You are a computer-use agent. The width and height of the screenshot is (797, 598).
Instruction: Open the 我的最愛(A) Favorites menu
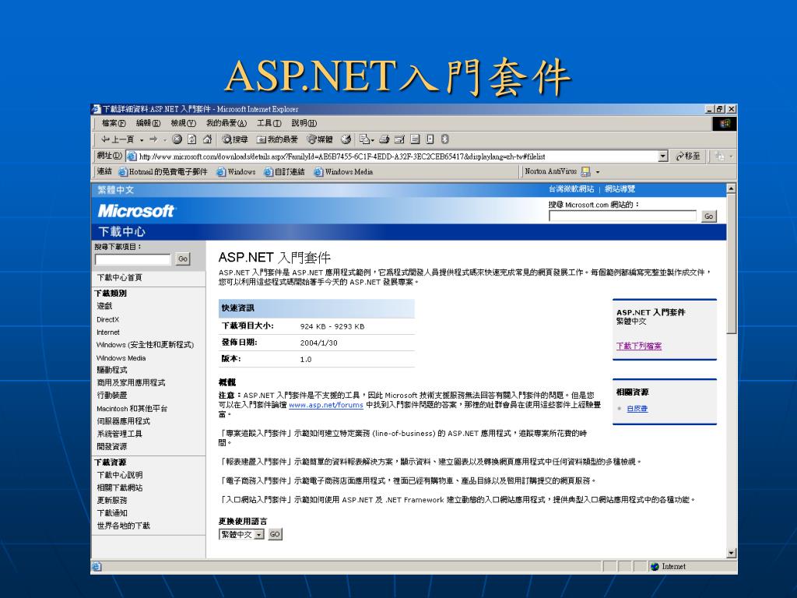click(x=226, y=123)
